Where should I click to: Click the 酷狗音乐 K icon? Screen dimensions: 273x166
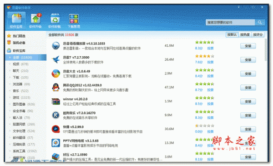(56, 115)
